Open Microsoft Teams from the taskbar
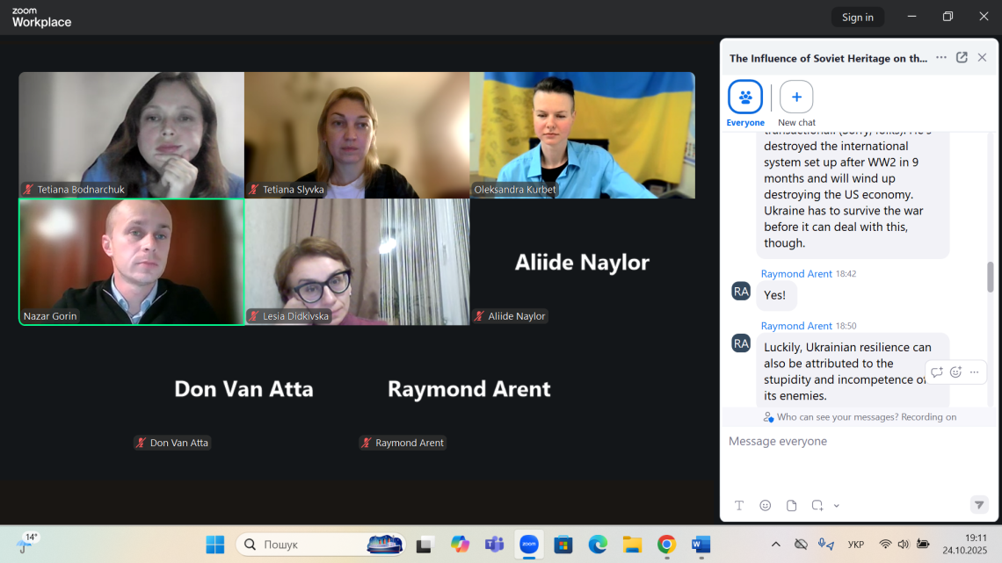The width and height of the screenshot is (1002, 563). pos(495,545)
